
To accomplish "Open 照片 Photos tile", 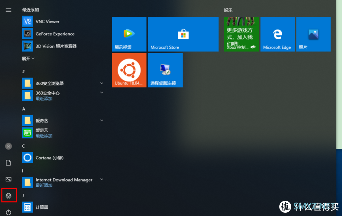I will (313, 34).
